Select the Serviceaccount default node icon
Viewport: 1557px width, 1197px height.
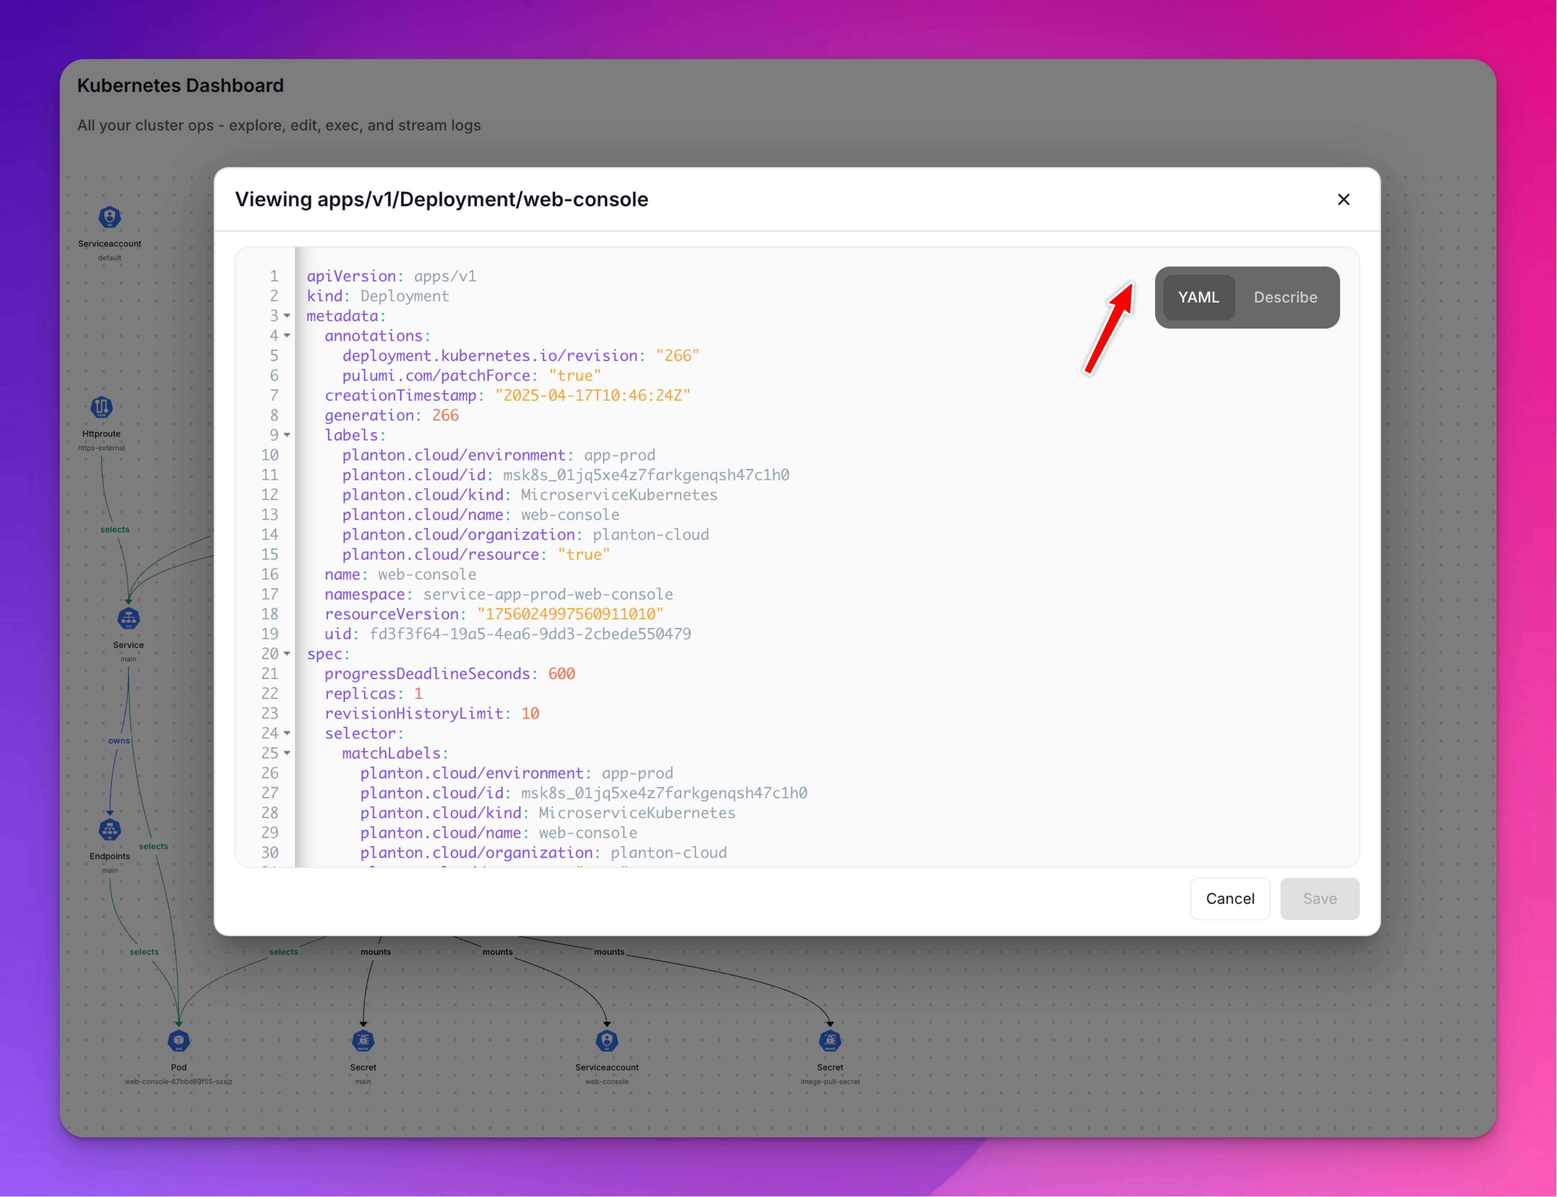point(110,217)
